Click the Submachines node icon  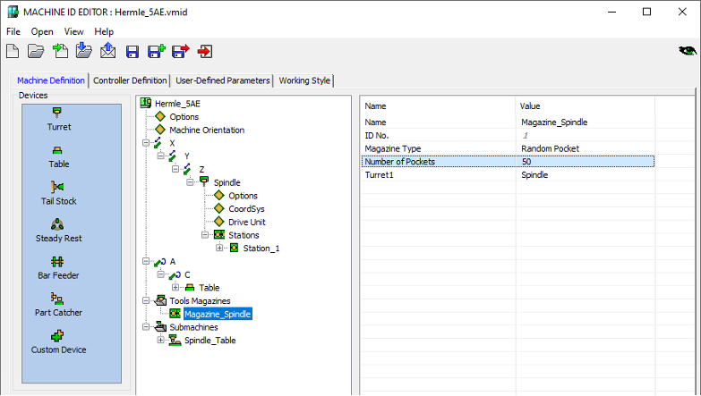[160, 327]
